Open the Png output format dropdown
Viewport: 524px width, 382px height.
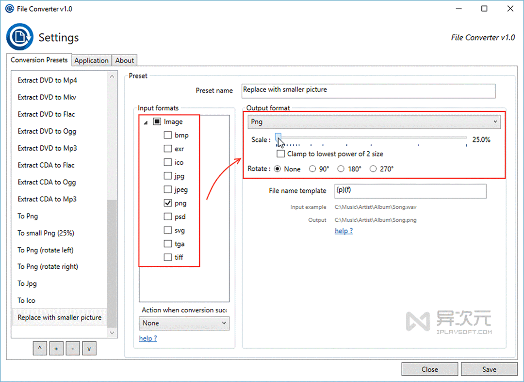(374, 122)
